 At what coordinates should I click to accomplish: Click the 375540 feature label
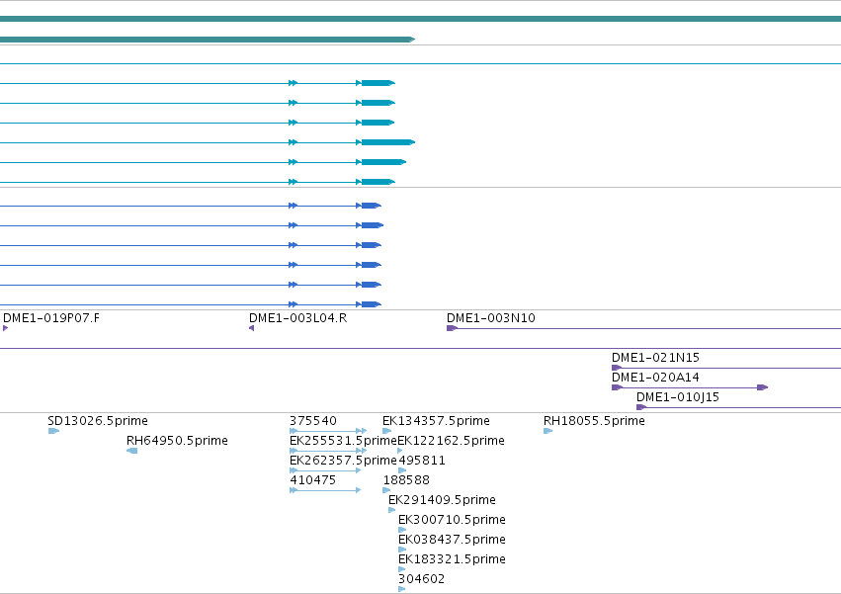(x=313, y=421)
